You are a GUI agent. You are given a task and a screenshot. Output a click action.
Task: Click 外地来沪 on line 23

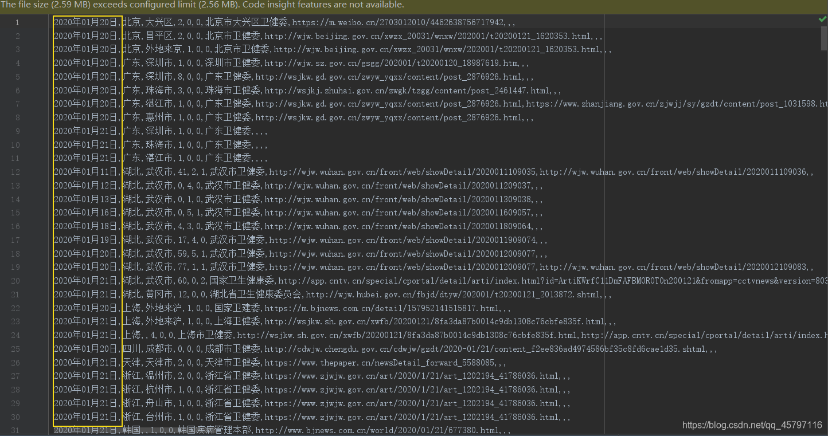point(163,321)
